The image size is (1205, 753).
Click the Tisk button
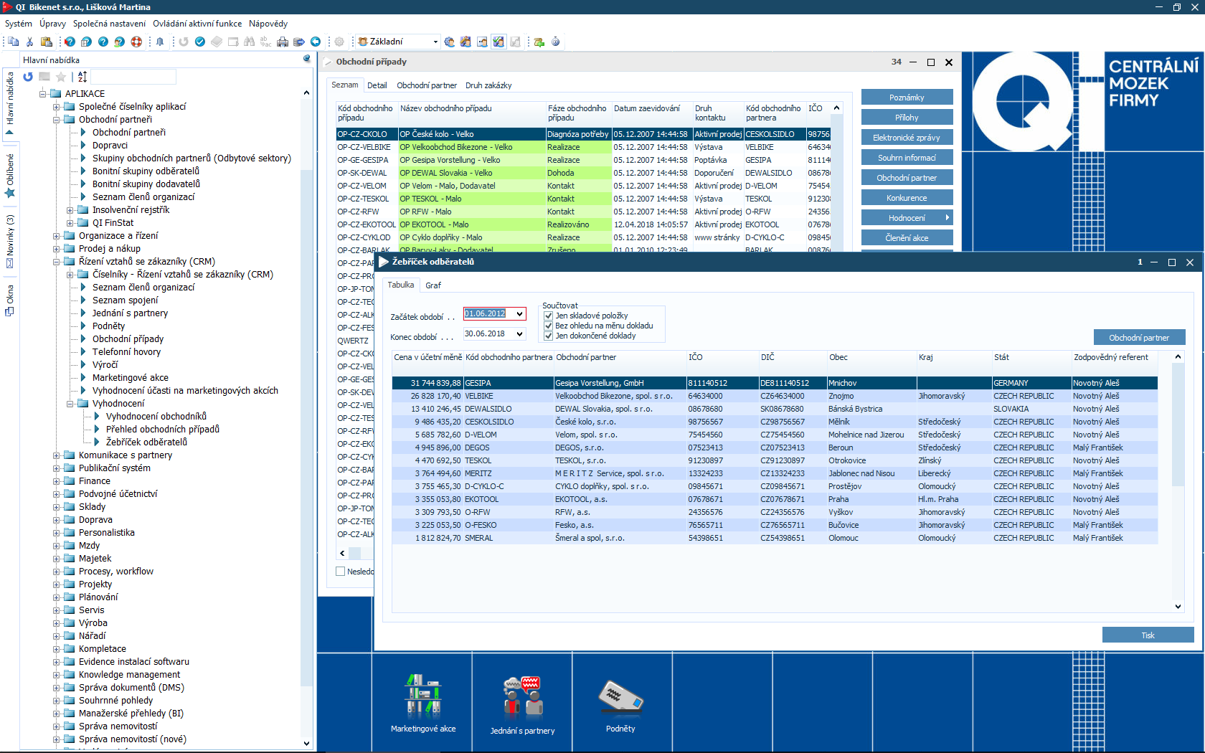[1148, 635]
